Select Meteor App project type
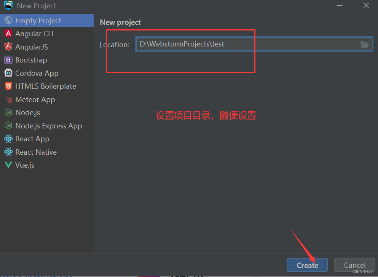The image size is (378, 277). click(47, 99)
